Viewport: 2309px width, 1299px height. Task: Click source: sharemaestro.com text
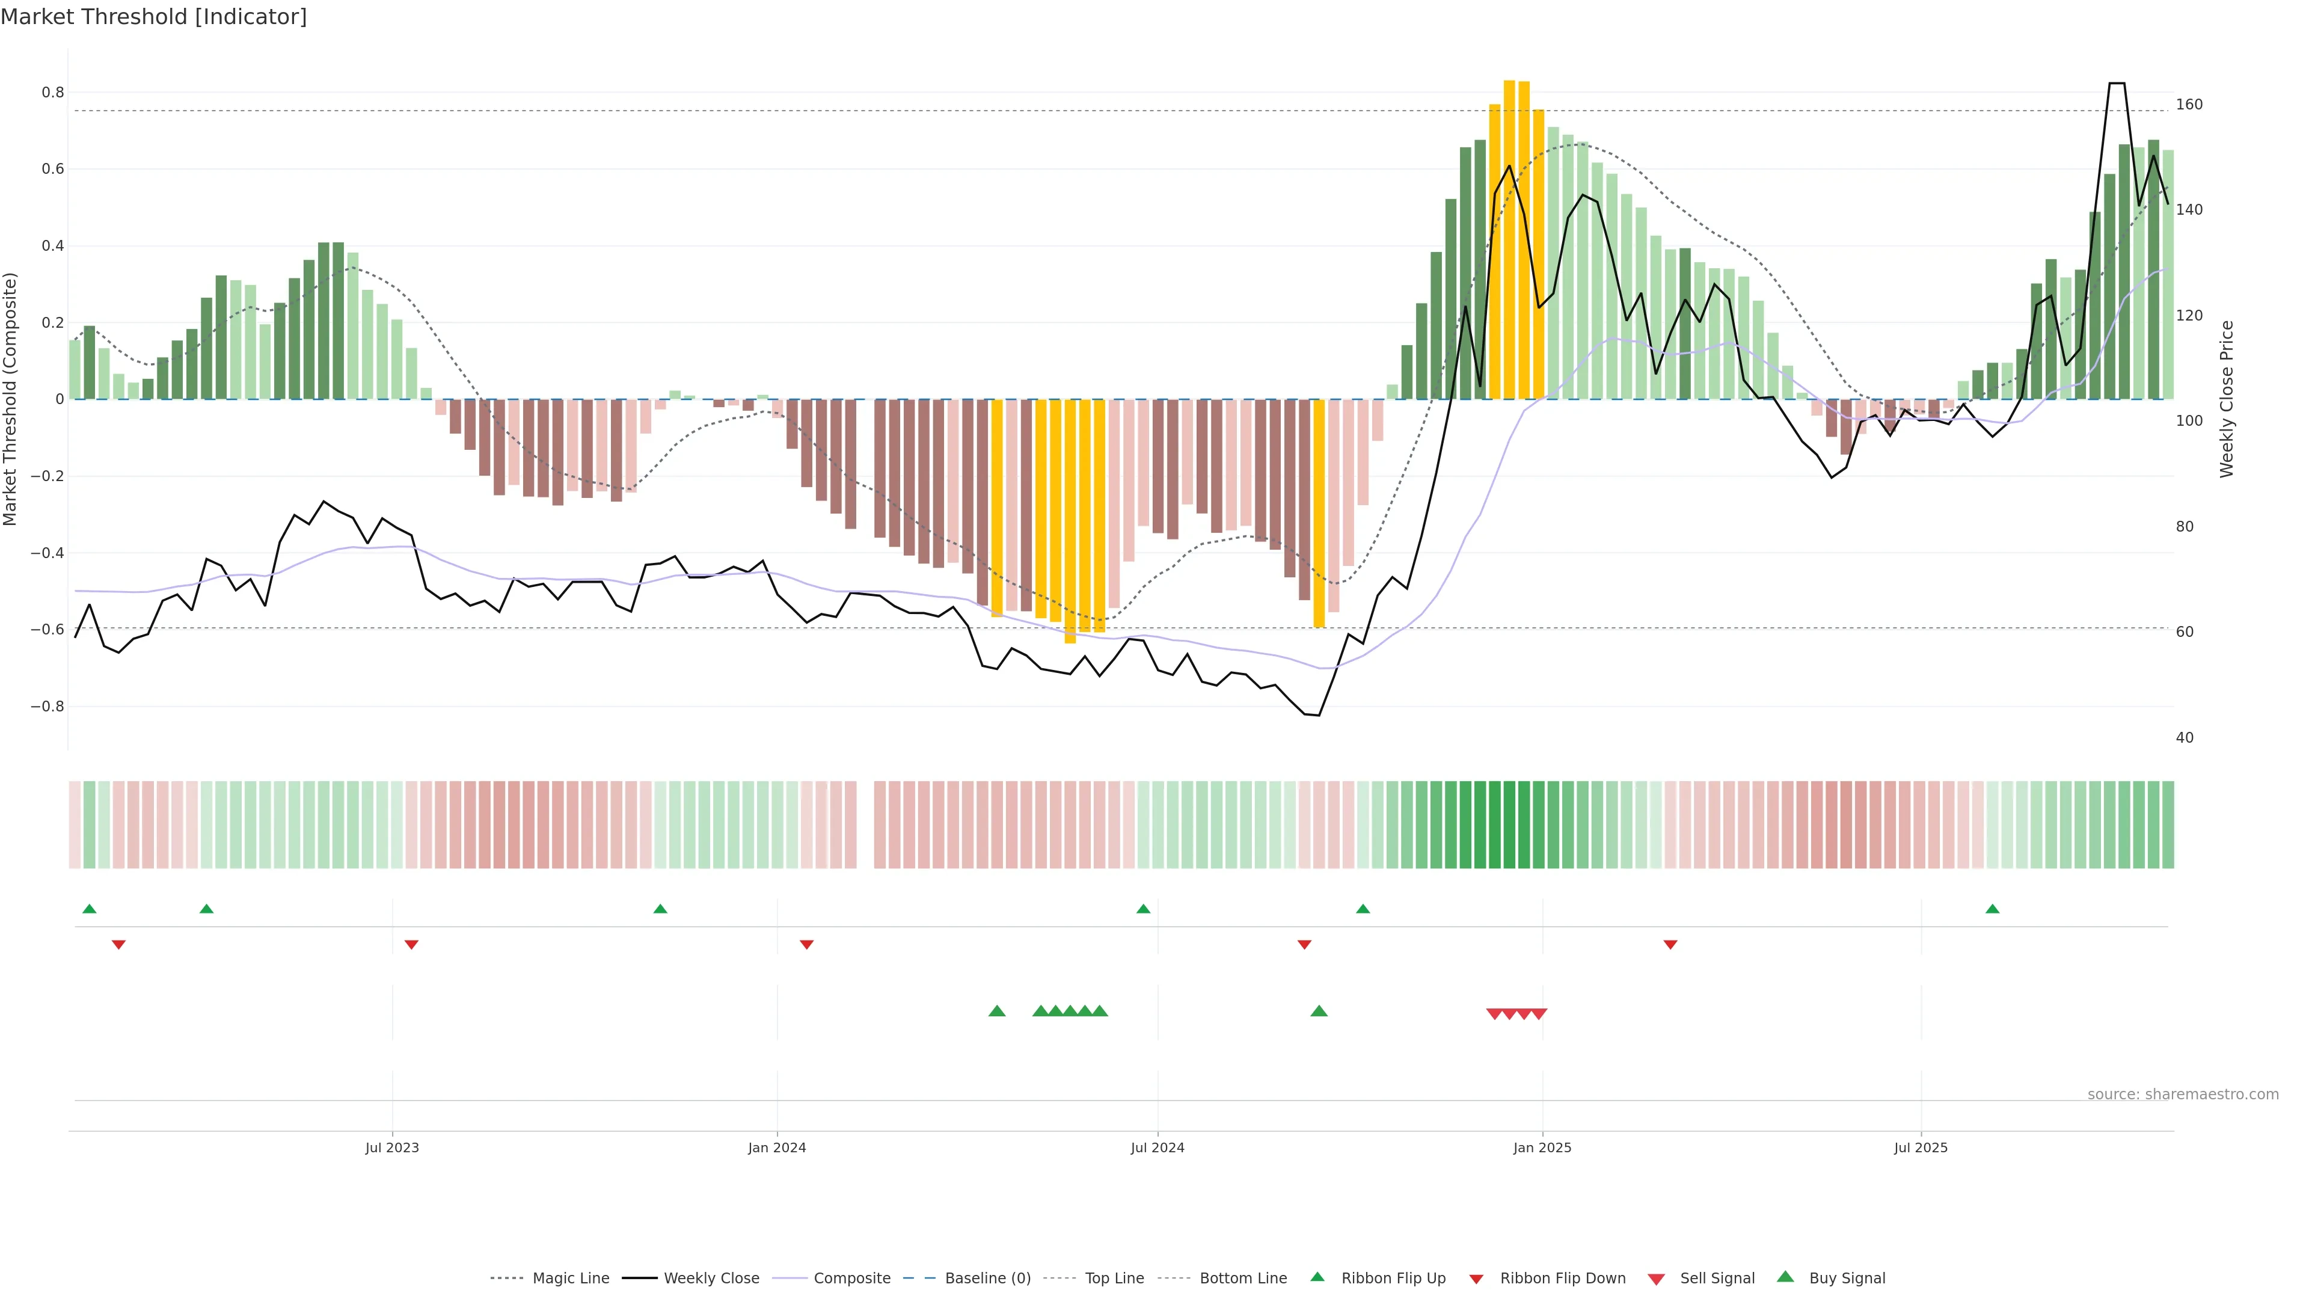tap(2183, 1095)
